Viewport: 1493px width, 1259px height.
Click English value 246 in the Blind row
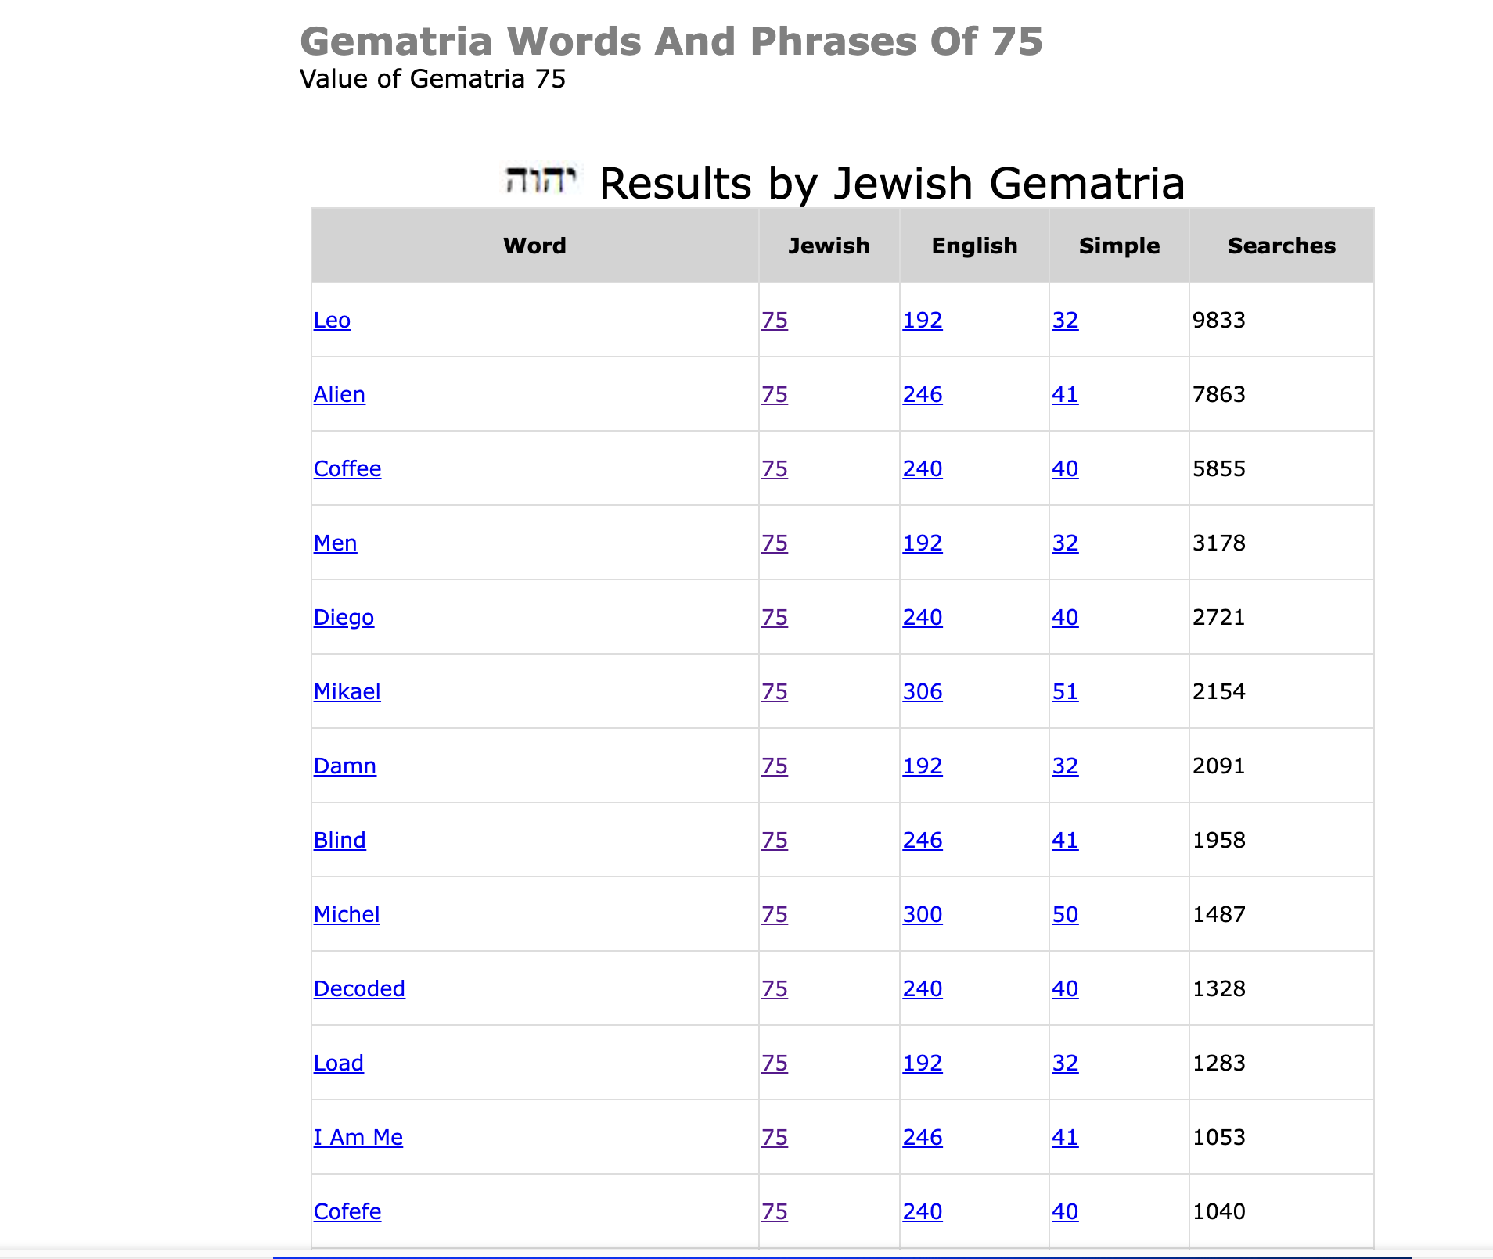(x=923, y=840)
